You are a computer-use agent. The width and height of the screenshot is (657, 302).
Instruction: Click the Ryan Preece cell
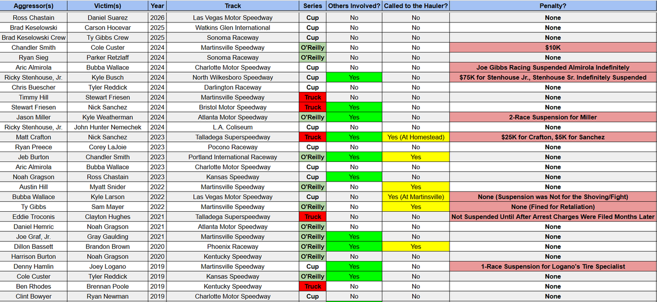[33, 147]
